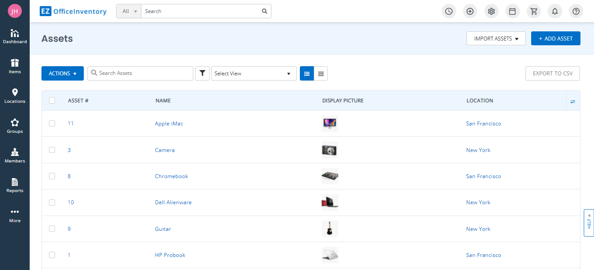Viewport: 594px width, 270px height.
Task: Open the carts icon in the top bar
Action: (533, 11)
